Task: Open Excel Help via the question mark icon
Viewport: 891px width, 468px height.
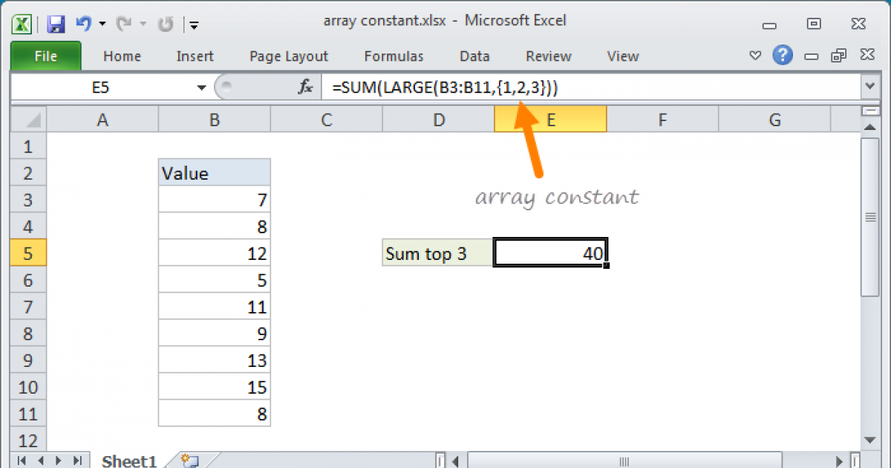Action: point(782,56)
